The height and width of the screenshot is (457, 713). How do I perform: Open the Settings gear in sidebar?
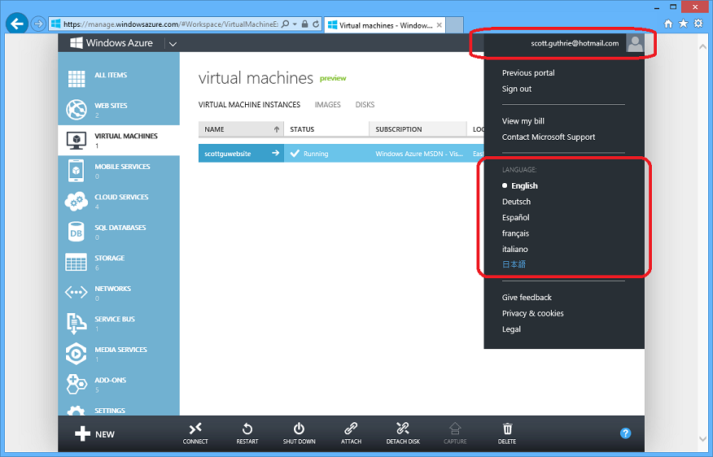coord(77,411)
